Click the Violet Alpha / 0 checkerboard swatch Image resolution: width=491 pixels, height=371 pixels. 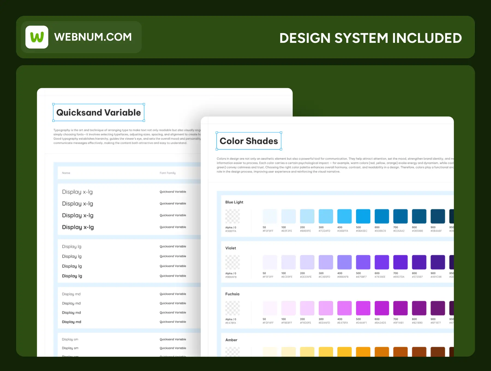click(x=232, y=262)
